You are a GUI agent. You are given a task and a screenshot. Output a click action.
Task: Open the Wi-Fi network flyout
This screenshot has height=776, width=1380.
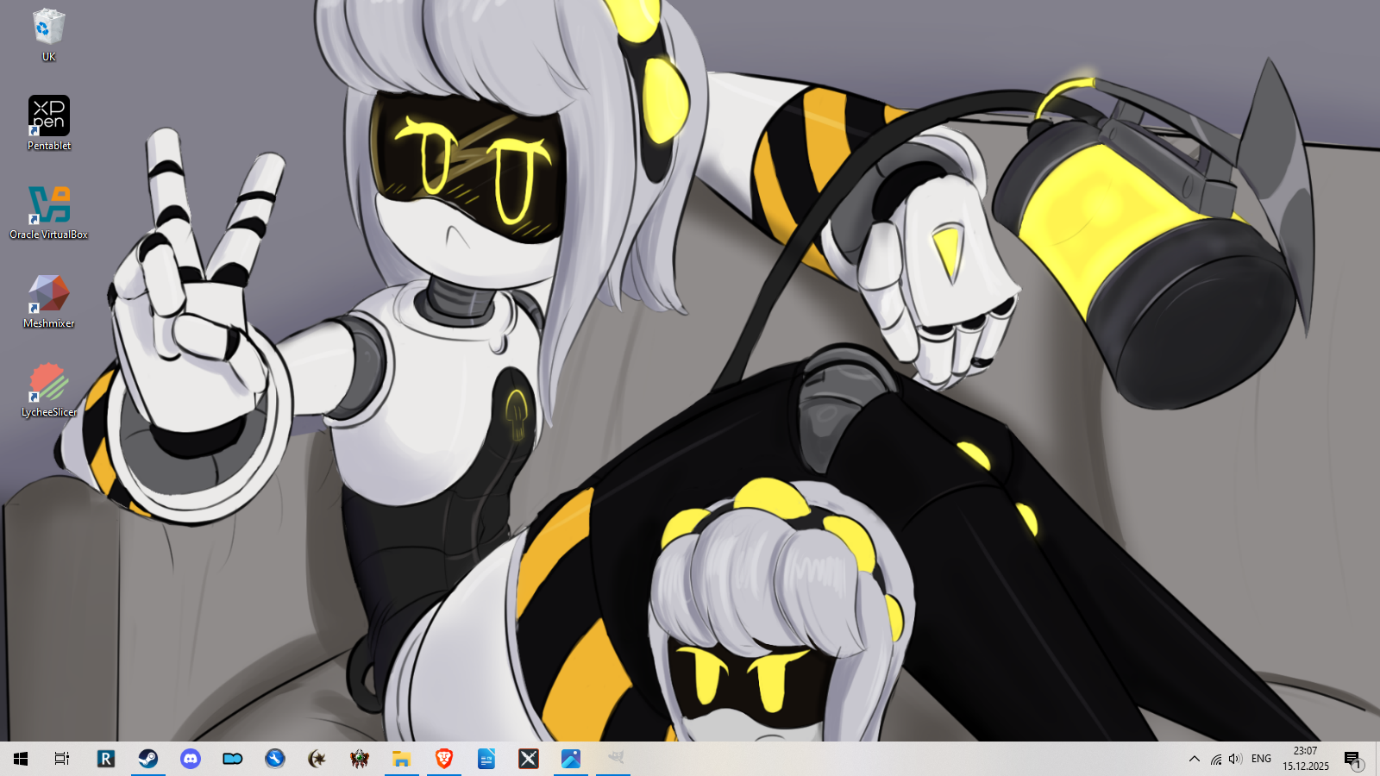pos(1216,759)
